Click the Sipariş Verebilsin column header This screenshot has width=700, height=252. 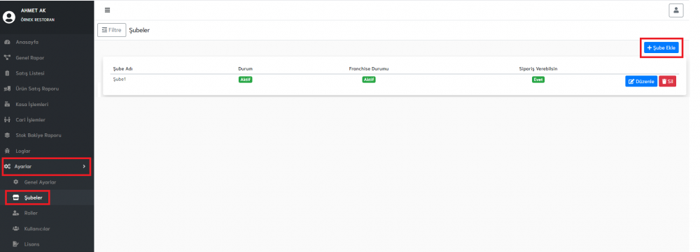(538, 68)
